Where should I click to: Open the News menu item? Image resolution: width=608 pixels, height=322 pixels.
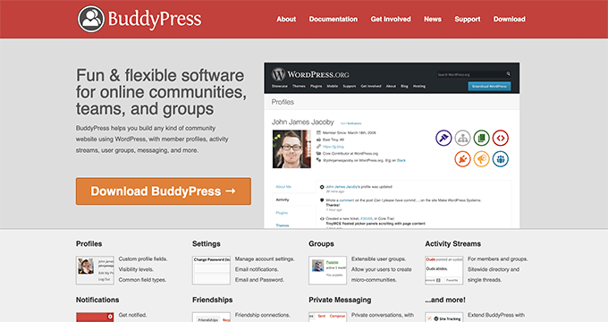click(x=433, y=19)
